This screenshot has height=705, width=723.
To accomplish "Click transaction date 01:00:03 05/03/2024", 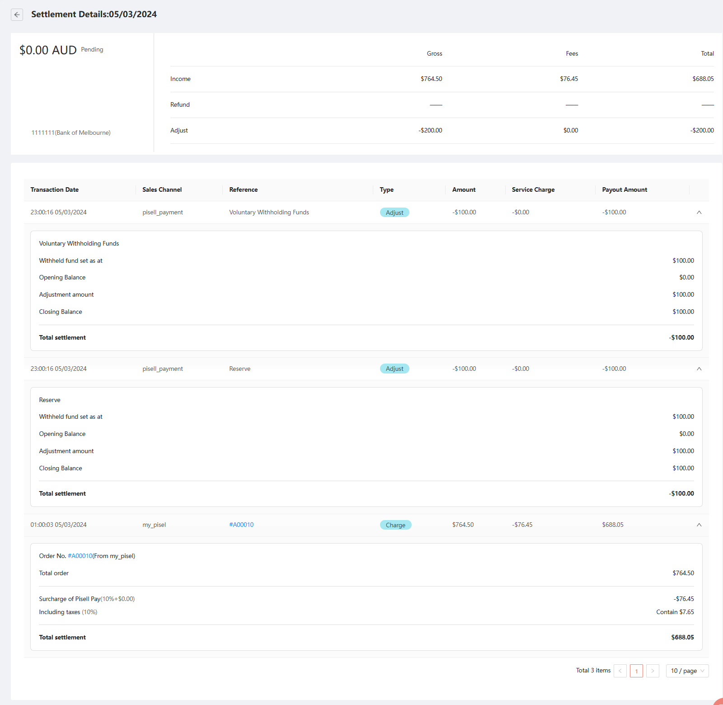I will (58, 525).
